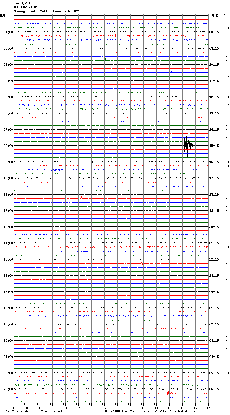Click the 05:15 UTC time label

click(214, 373)
